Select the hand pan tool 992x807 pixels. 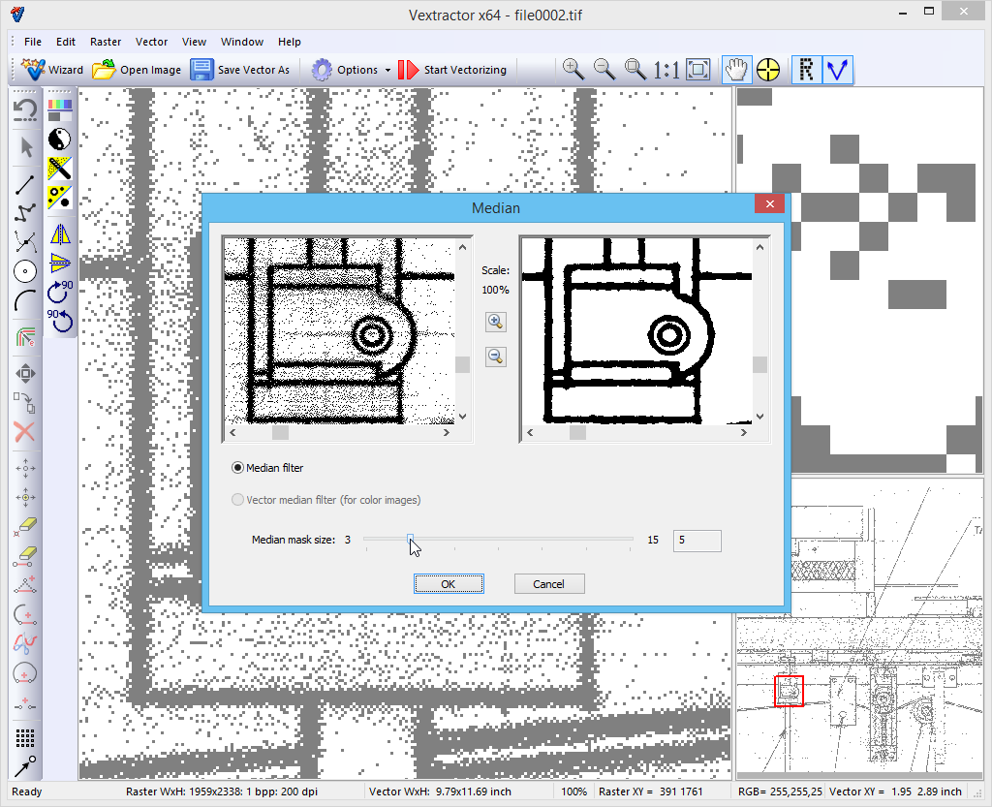coord(736,70)
